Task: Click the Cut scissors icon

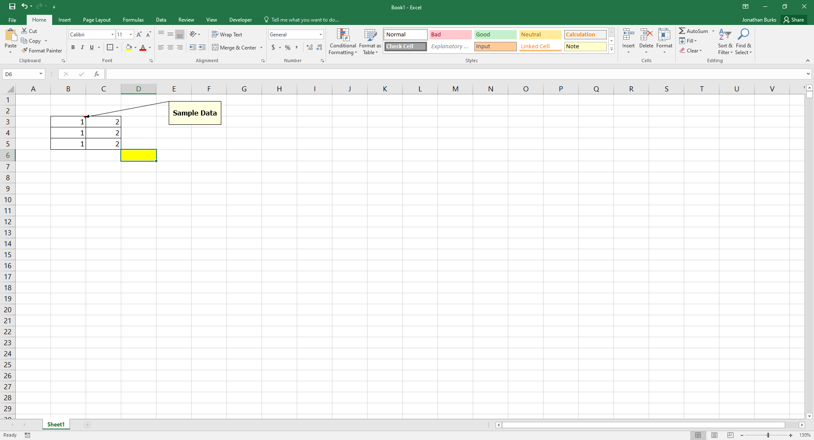Action: tap(24, 31)
